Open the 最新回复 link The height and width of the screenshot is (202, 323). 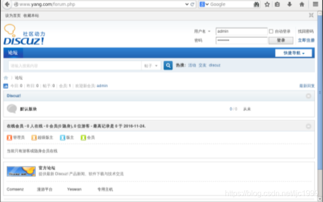click(307, 86)
